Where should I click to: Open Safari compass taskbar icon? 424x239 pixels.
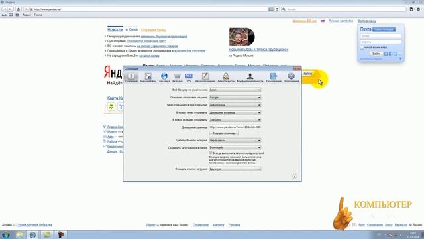pos(33,234)
